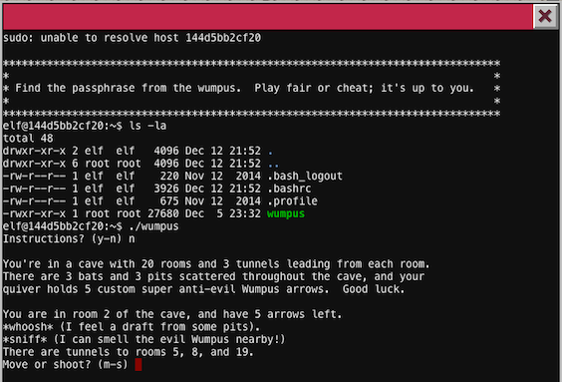Select the green wumpus filename
The width and height of the screenshot is (562, 382).
[286, 214]
